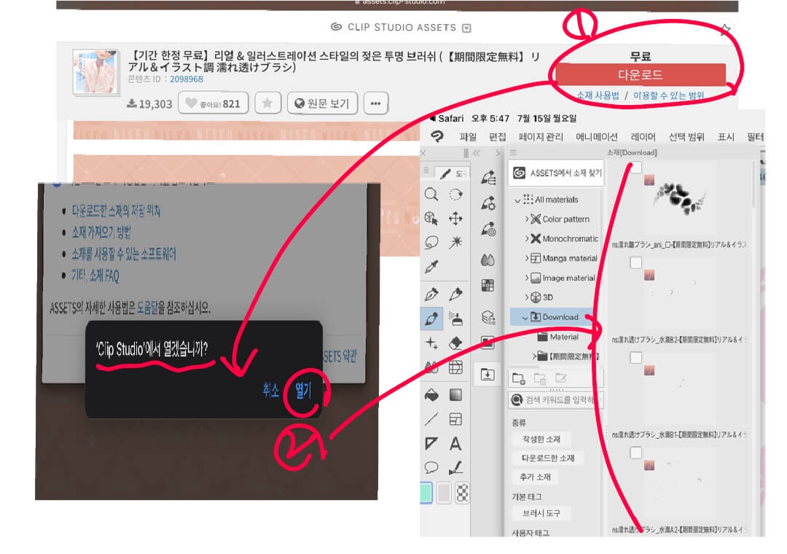The height and width of the screenshot is (554, 787).
Task: Open the Color mixing droplets palette icon
Action: click(x=488, y=260)
